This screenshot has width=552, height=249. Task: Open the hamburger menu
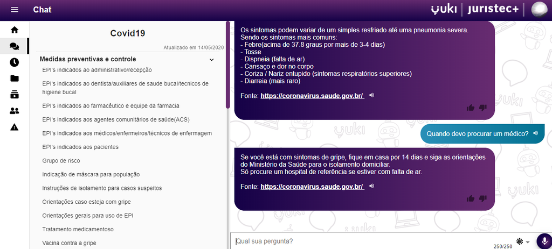click(x=15, y=10)
